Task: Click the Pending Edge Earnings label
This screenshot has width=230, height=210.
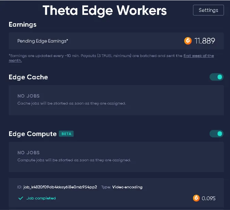Action: [x=43, y=41]
